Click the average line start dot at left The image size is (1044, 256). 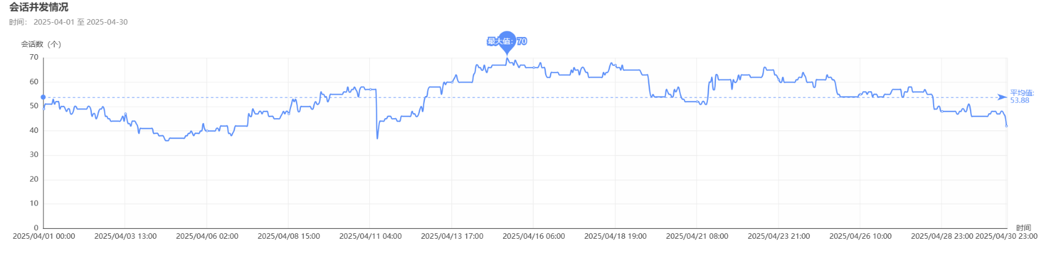(x=43, y=97)
